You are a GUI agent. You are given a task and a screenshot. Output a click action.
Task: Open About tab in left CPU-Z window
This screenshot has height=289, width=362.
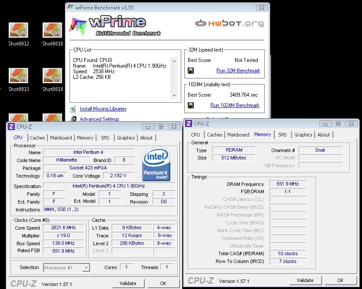coord(146,138)
